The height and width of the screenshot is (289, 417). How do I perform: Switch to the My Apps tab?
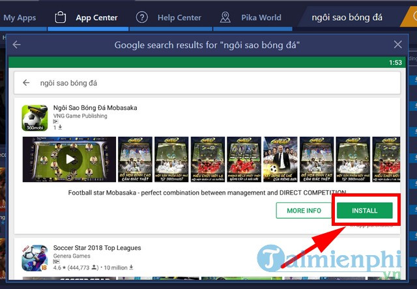coord(20,18)
